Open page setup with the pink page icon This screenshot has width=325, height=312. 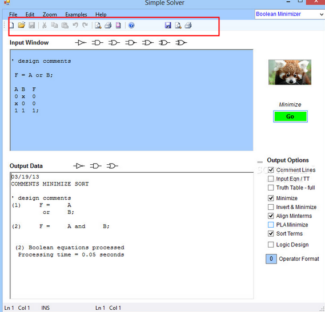[x=118, y=25]
